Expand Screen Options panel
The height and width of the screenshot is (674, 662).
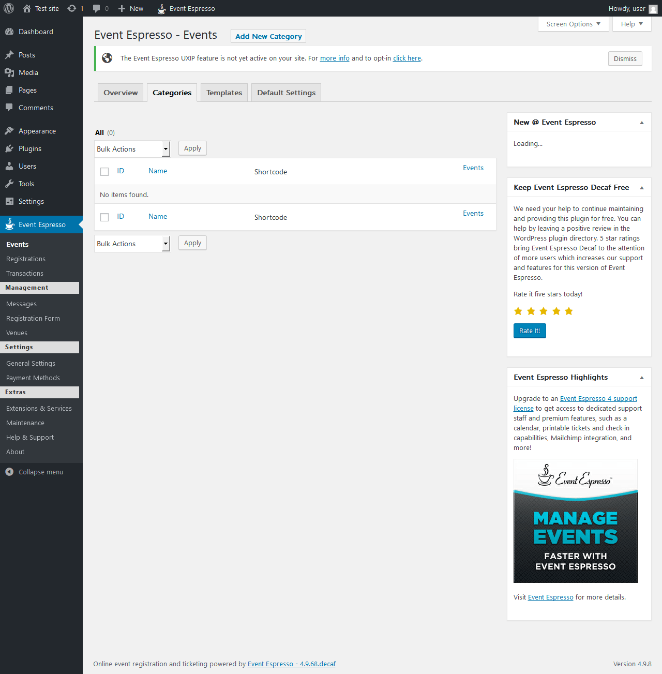pyautogui.click(x=574, y=24)
